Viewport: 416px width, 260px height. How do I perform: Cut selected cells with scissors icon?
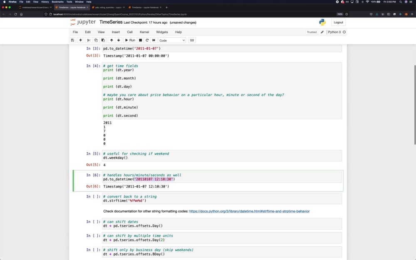[89, 40]
